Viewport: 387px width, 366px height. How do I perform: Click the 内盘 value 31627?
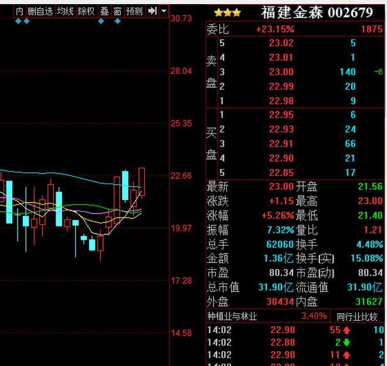point(369,302)
